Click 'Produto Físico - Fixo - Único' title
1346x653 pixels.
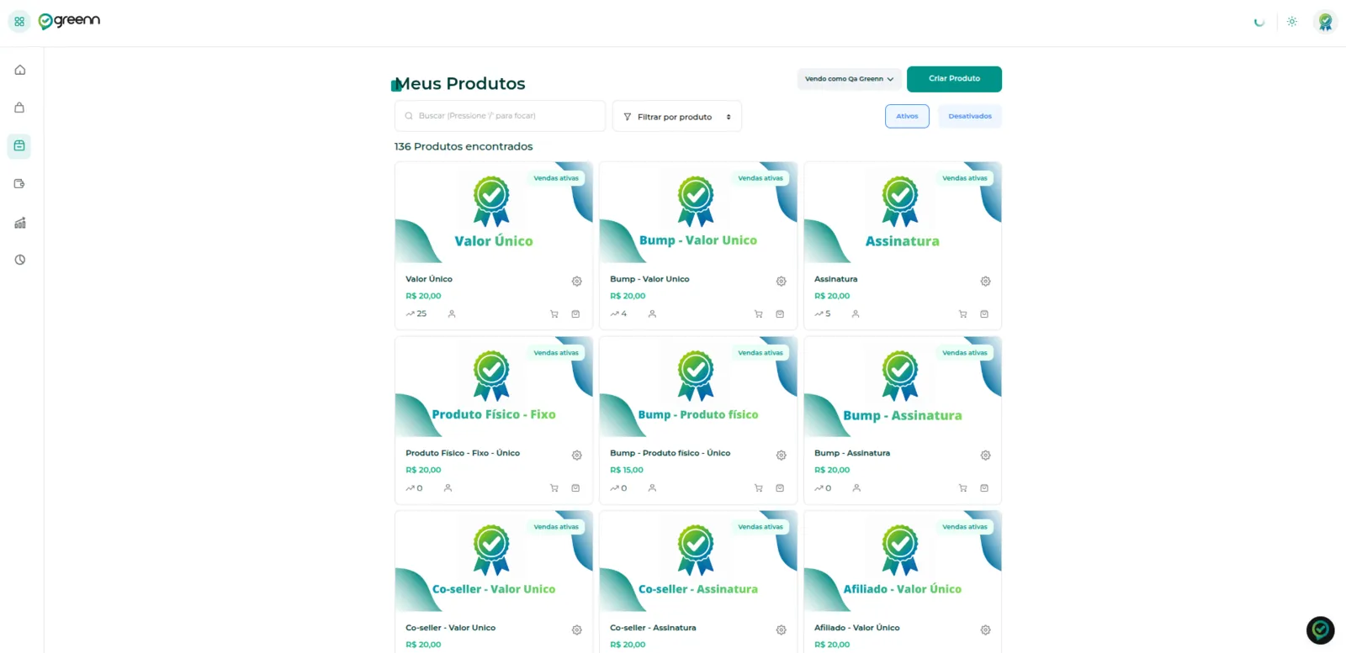463,453
